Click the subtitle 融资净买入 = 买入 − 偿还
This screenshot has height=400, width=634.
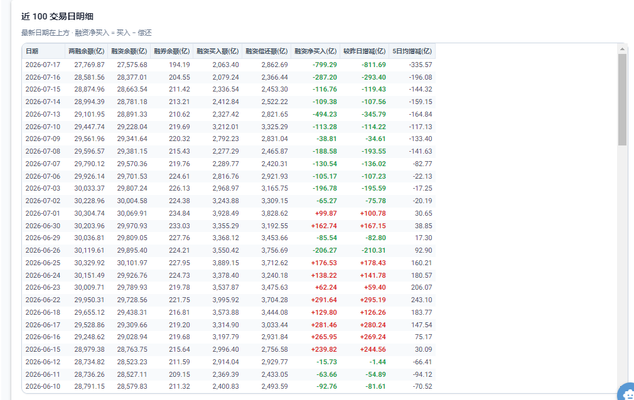pyautogui.click(x=113, y=33)
